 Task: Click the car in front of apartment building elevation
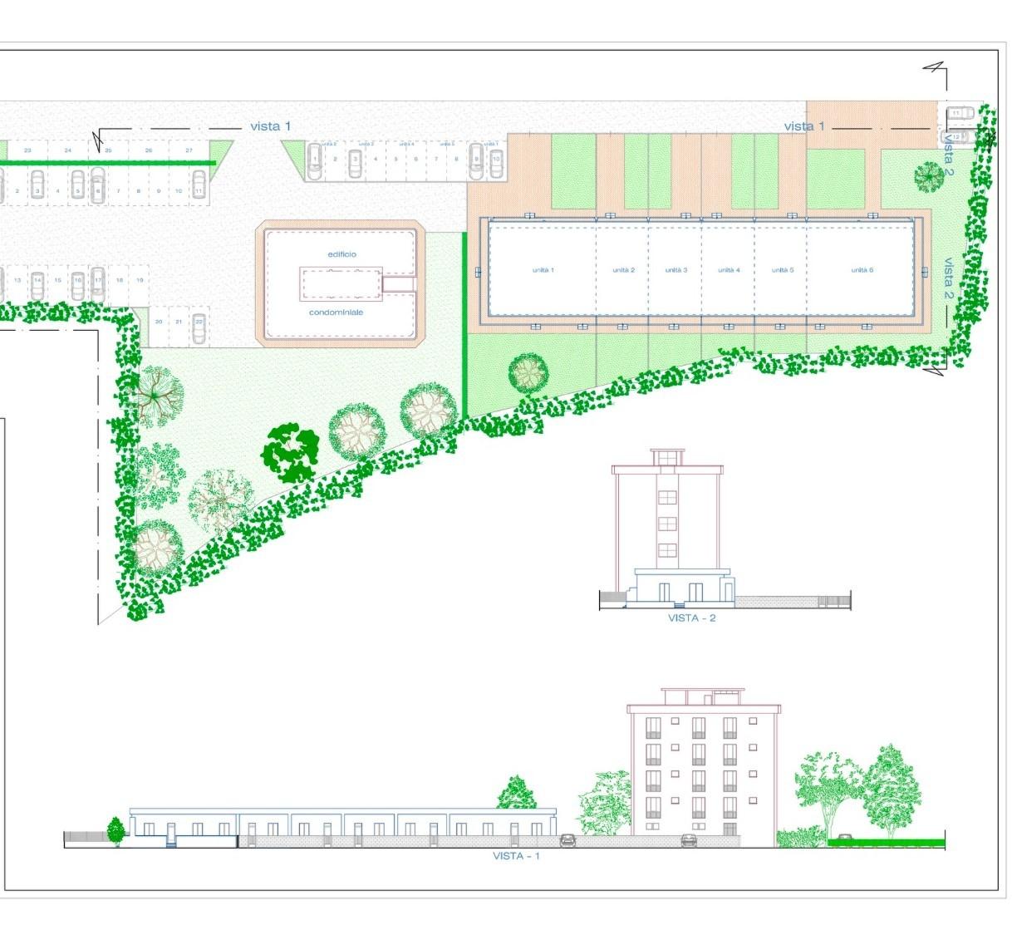[689, 840]
